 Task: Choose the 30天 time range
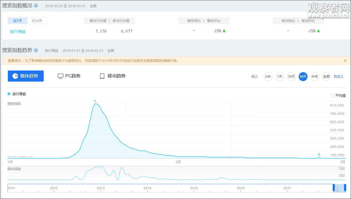(x=291, y=77)
